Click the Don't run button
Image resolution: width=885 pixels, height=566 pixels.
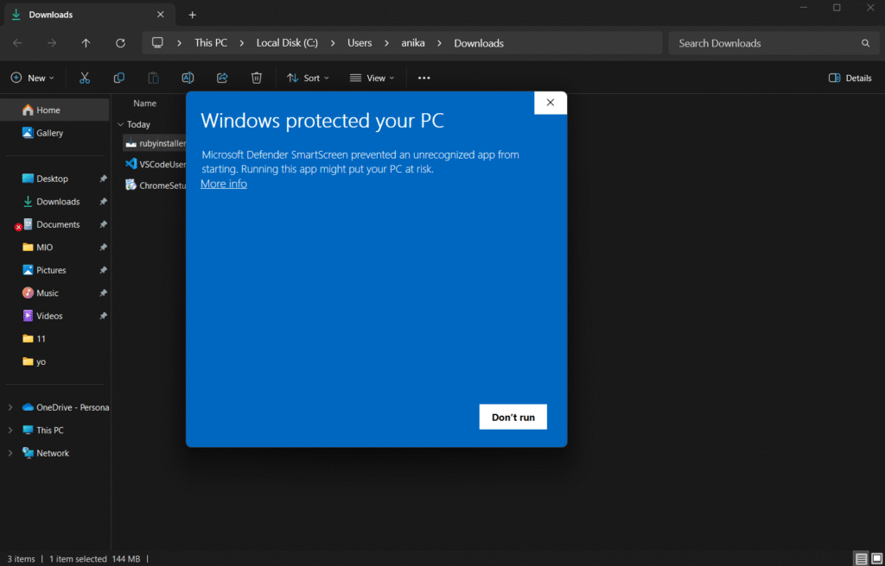[513, 417]
